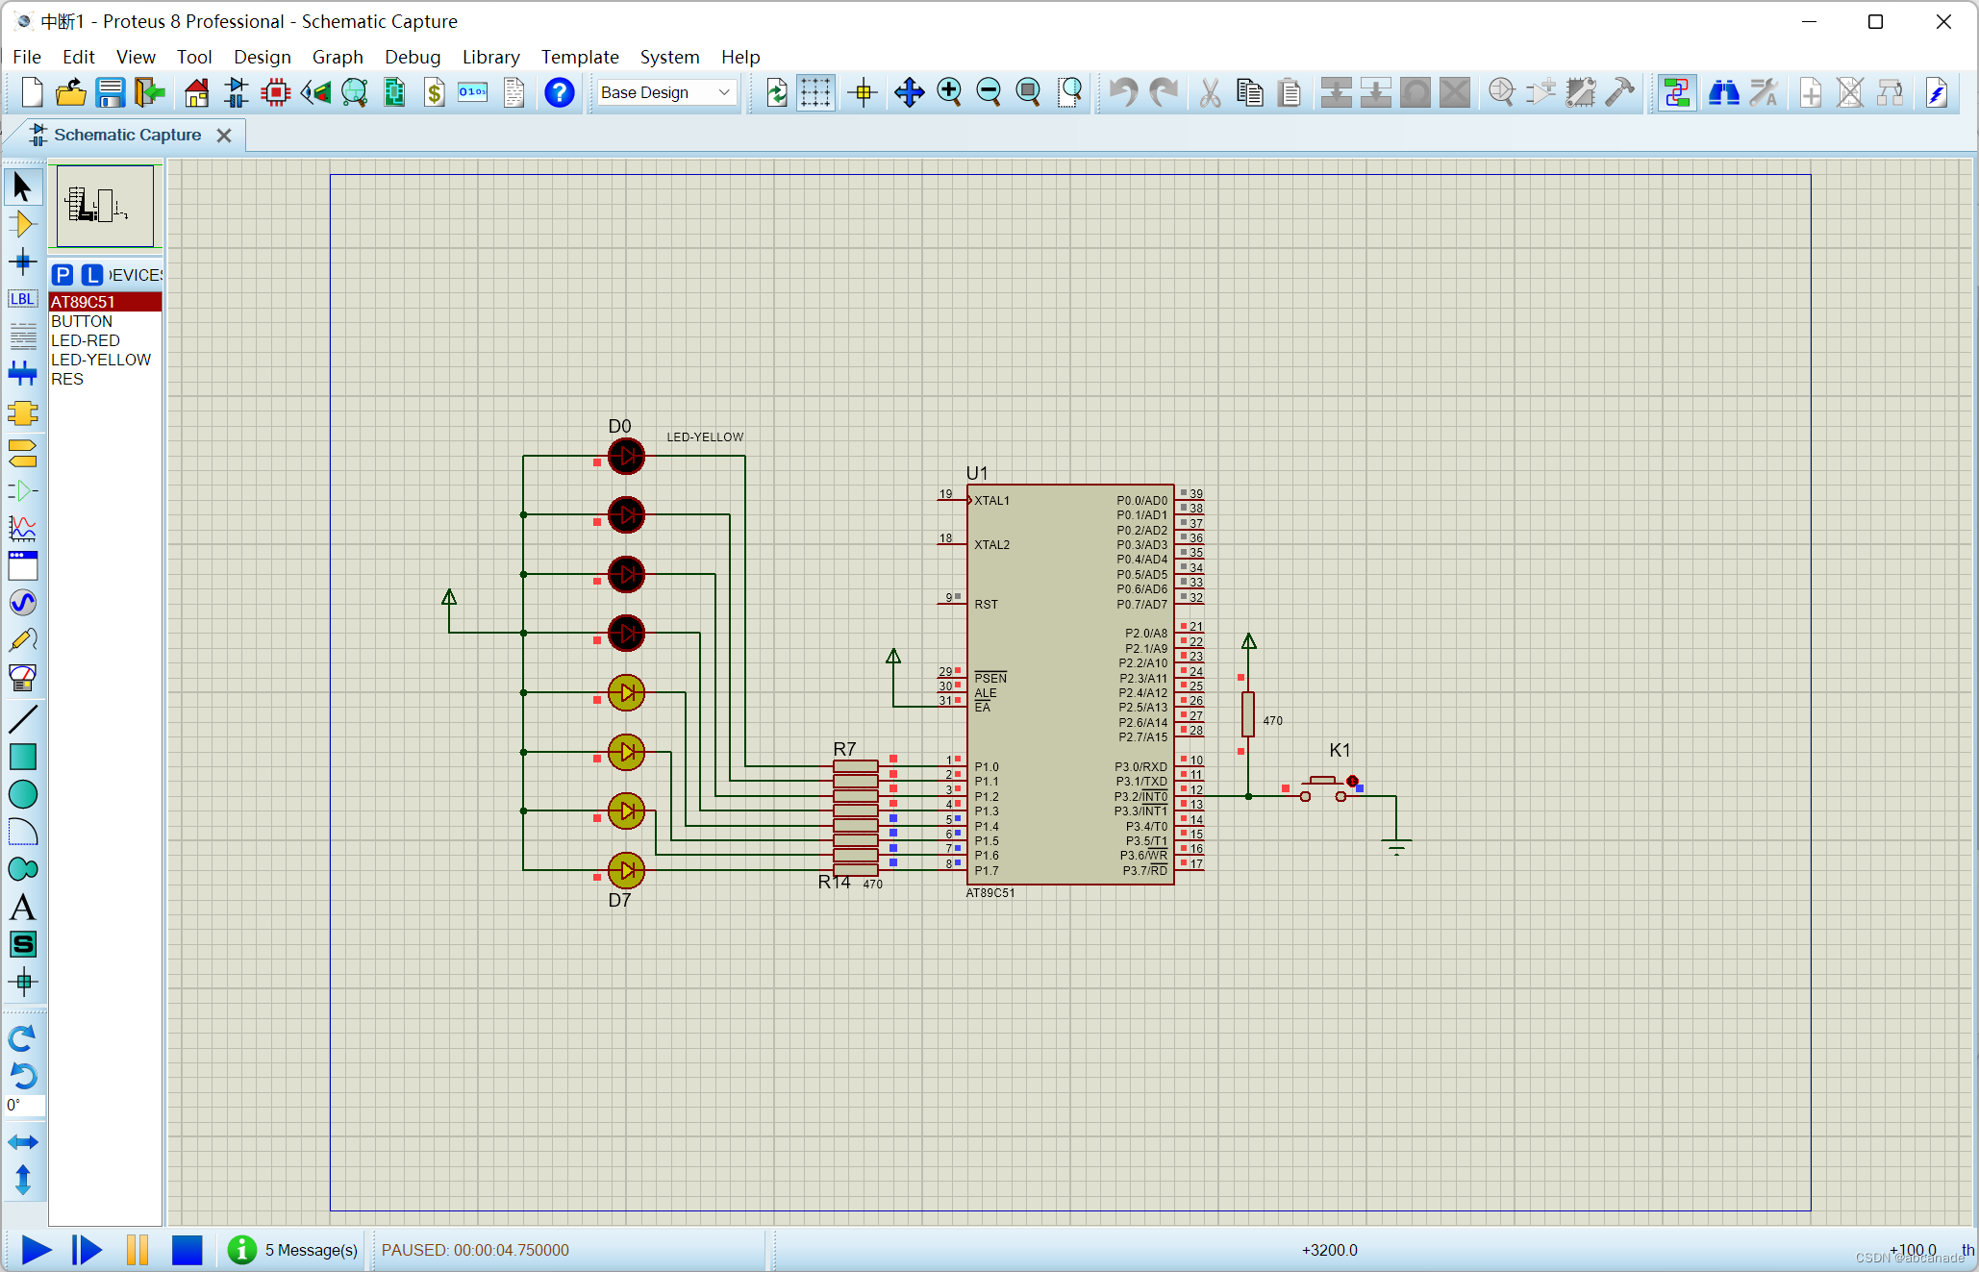This screenshot has width=1979, height=1272.
Task: Select the 2D Graphics Text tool
Action: tap(23, 908)
